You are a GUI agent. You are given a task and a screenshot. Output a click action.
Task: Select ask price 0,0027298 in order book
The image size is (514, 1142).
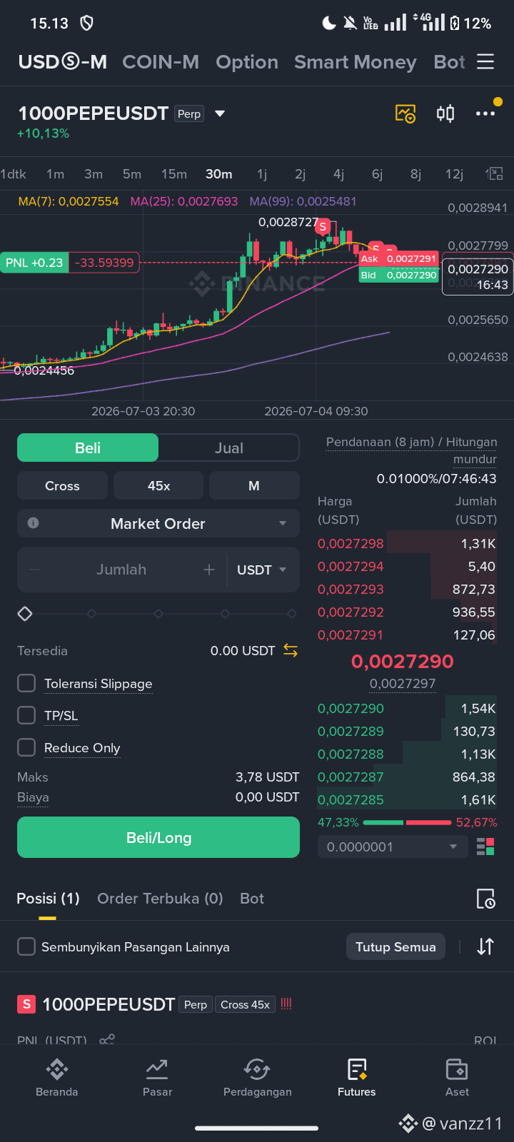[351, 543]
